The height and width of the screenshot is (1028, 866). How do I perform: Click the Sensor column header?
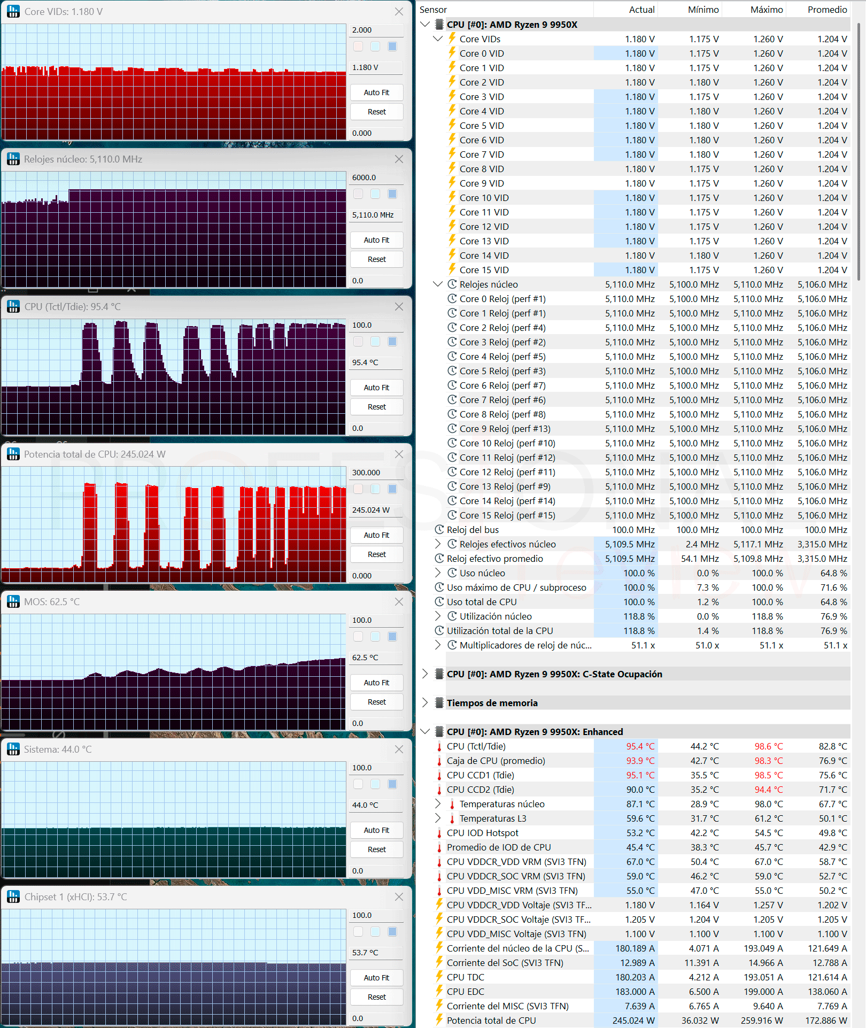point(505,9)
